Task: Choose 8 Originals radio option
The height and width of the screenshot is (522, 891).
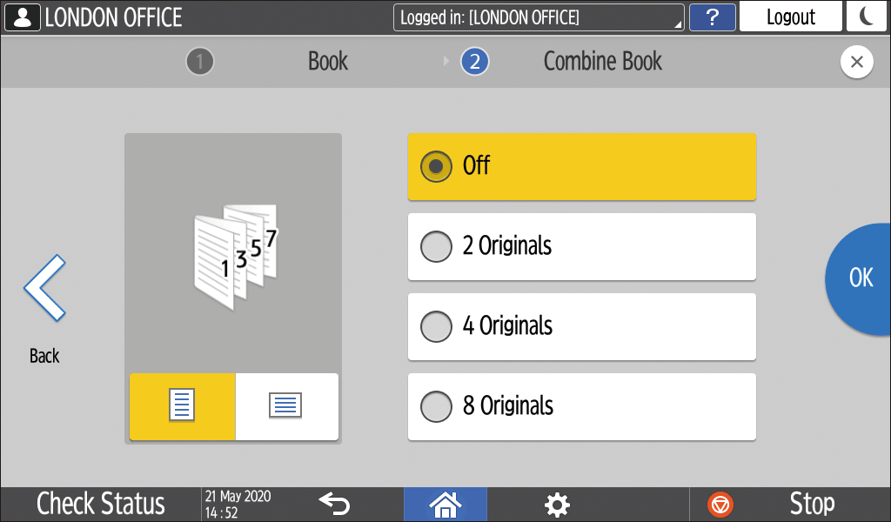Action: tap(436, 406)
